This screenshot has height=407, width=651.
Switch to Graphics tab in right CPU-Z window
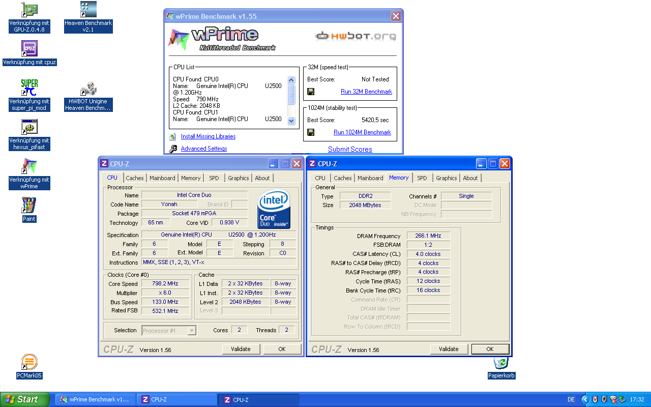(447, 178)
